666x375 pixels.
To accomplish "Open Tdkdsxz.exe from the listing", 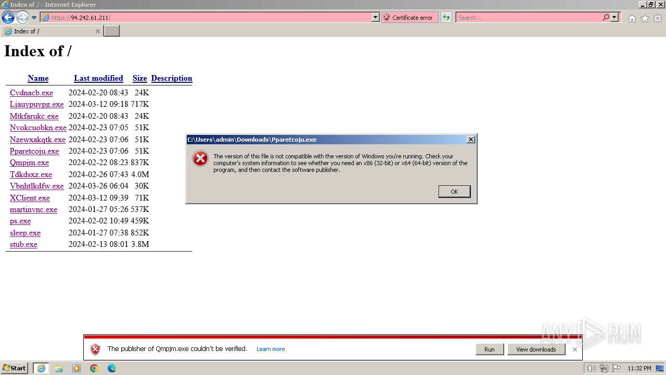I will pyautogui.click(x=31, y=174).
